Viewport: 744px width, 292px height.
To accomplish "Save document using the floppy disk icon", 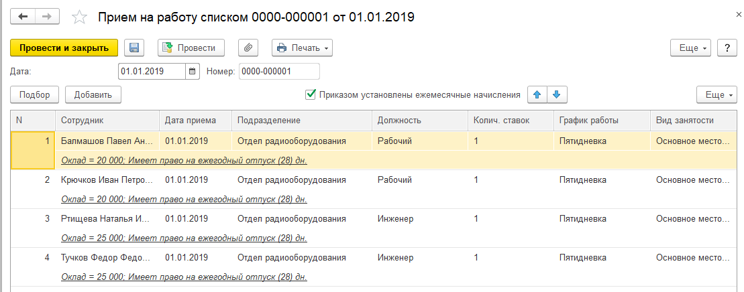I will pyautogui.click(x=134, y=48).
